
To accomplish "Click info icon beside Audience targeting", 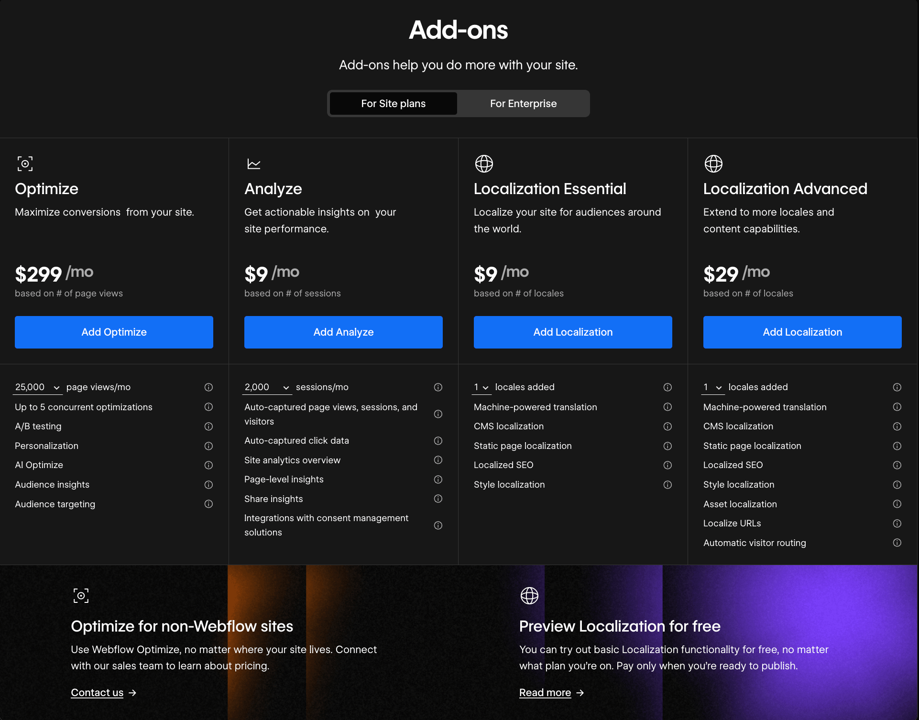I will tap(208, 504).
